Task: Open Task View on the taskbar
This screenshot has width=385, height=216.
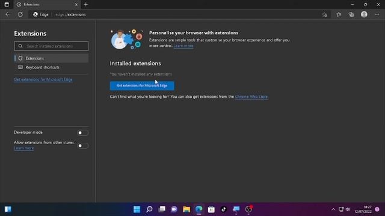Action: [x=162, y=209]
